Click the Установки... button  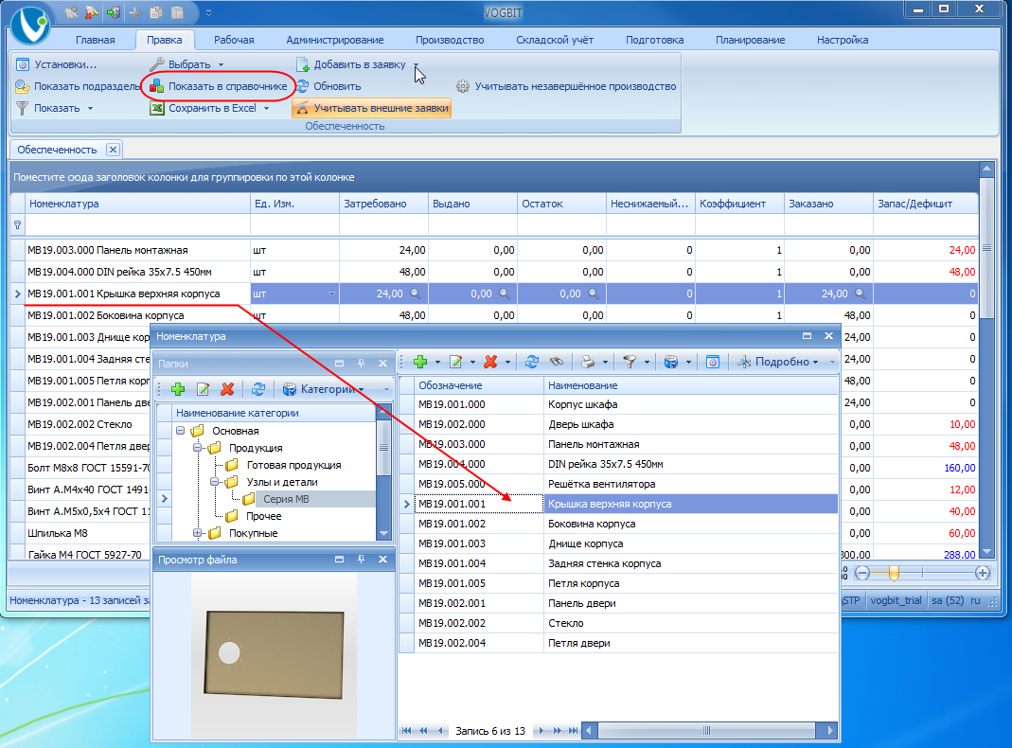coord(56,64)
